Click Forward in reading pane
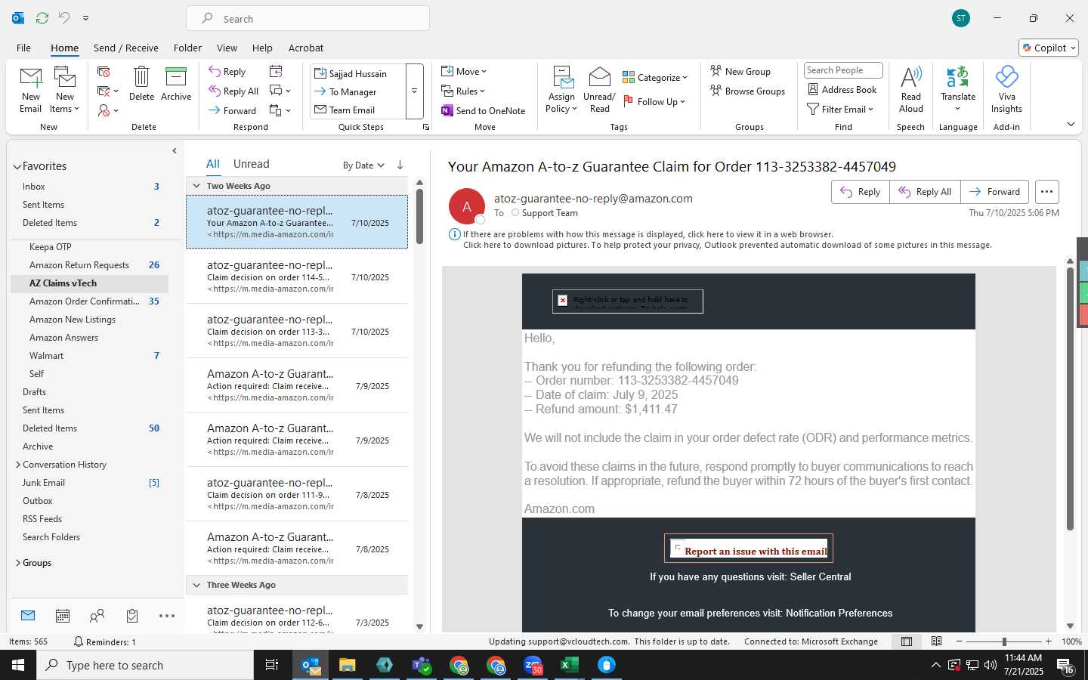The height and width of the screenshot is (680, 1088). click(x=995, y=192)
